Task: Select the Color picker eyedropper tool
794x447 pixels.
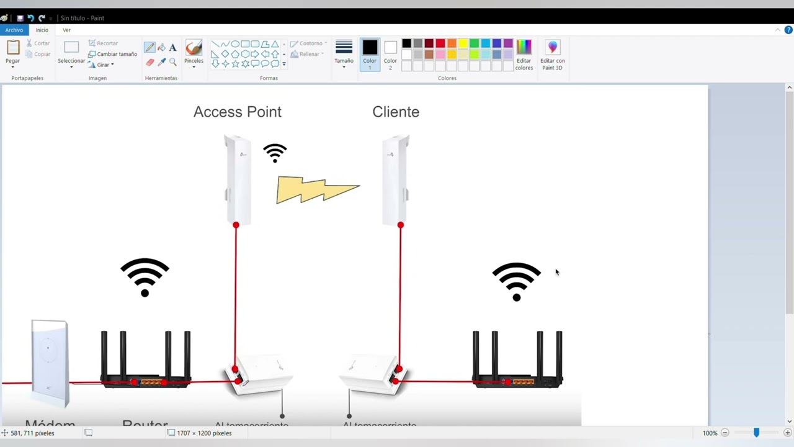Action: click(x=161, y=62)
